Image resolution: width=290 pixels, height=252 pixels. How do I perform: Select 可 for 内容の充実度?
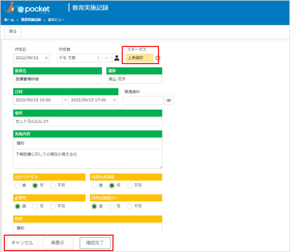112,186
